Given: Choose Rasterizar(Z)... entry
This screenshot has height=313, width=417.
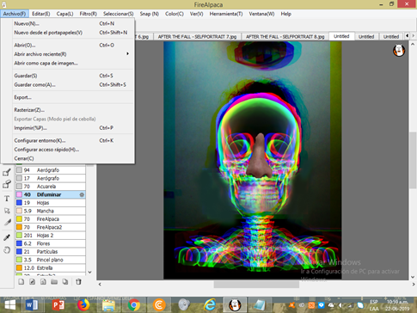Looking at the screenshot, I should 68,110.
